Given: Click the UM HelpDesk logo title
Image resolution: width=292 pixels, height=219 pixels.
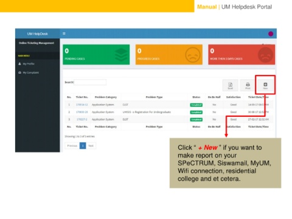Looking at the screenshot, I should [x=38, y=34].
